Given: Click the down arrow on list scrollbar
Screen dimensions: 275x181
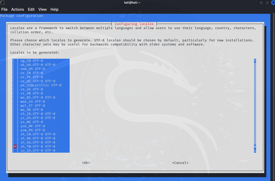Looking at the screenshot, I should click(x=255, y=151).
